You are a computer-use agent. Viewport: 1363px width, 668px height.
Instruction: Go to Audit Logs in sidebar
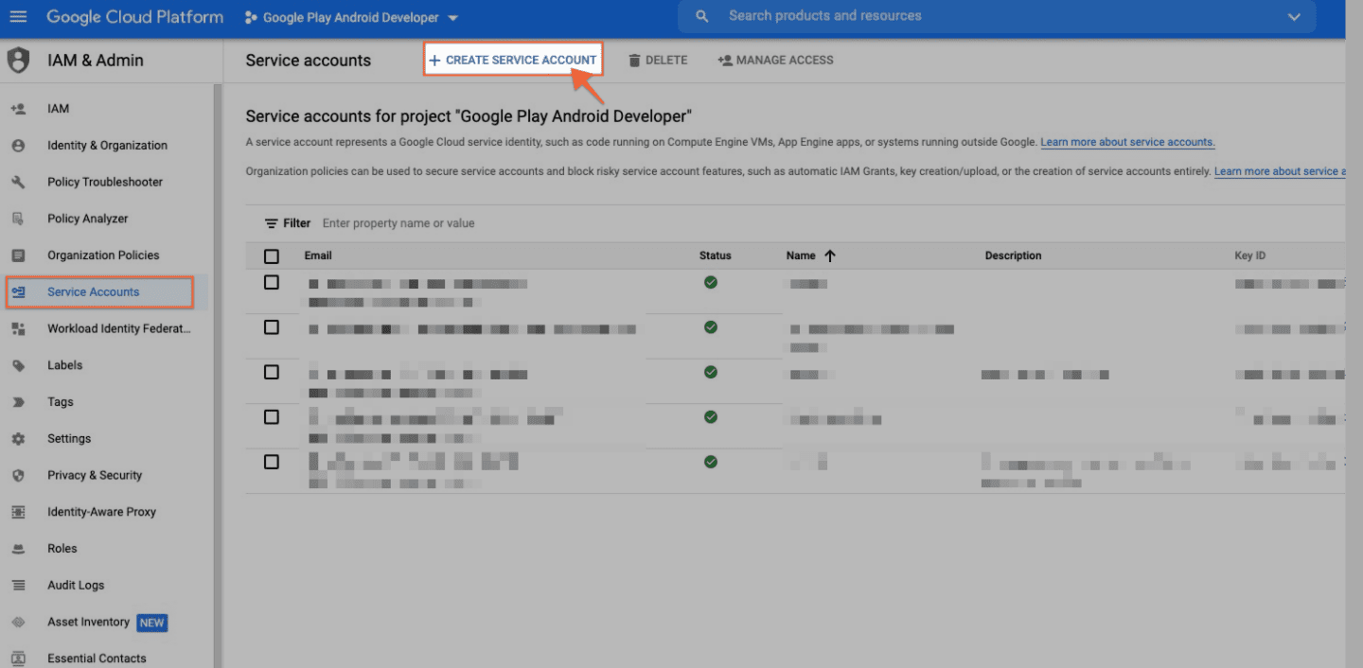tap(76, 586)
